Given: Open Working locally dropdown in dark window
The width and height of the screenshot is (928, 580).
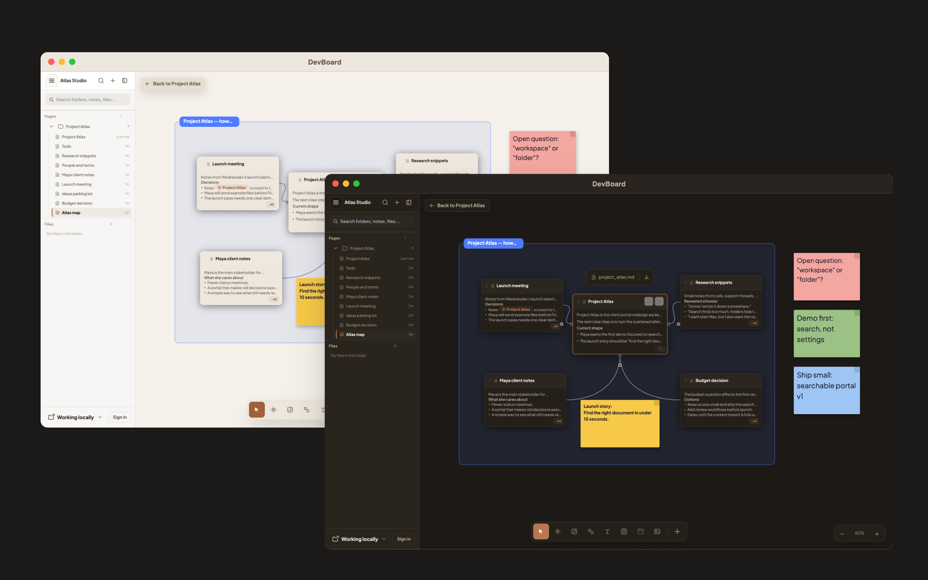Looking at the screenshot, I should click(359, 539).
